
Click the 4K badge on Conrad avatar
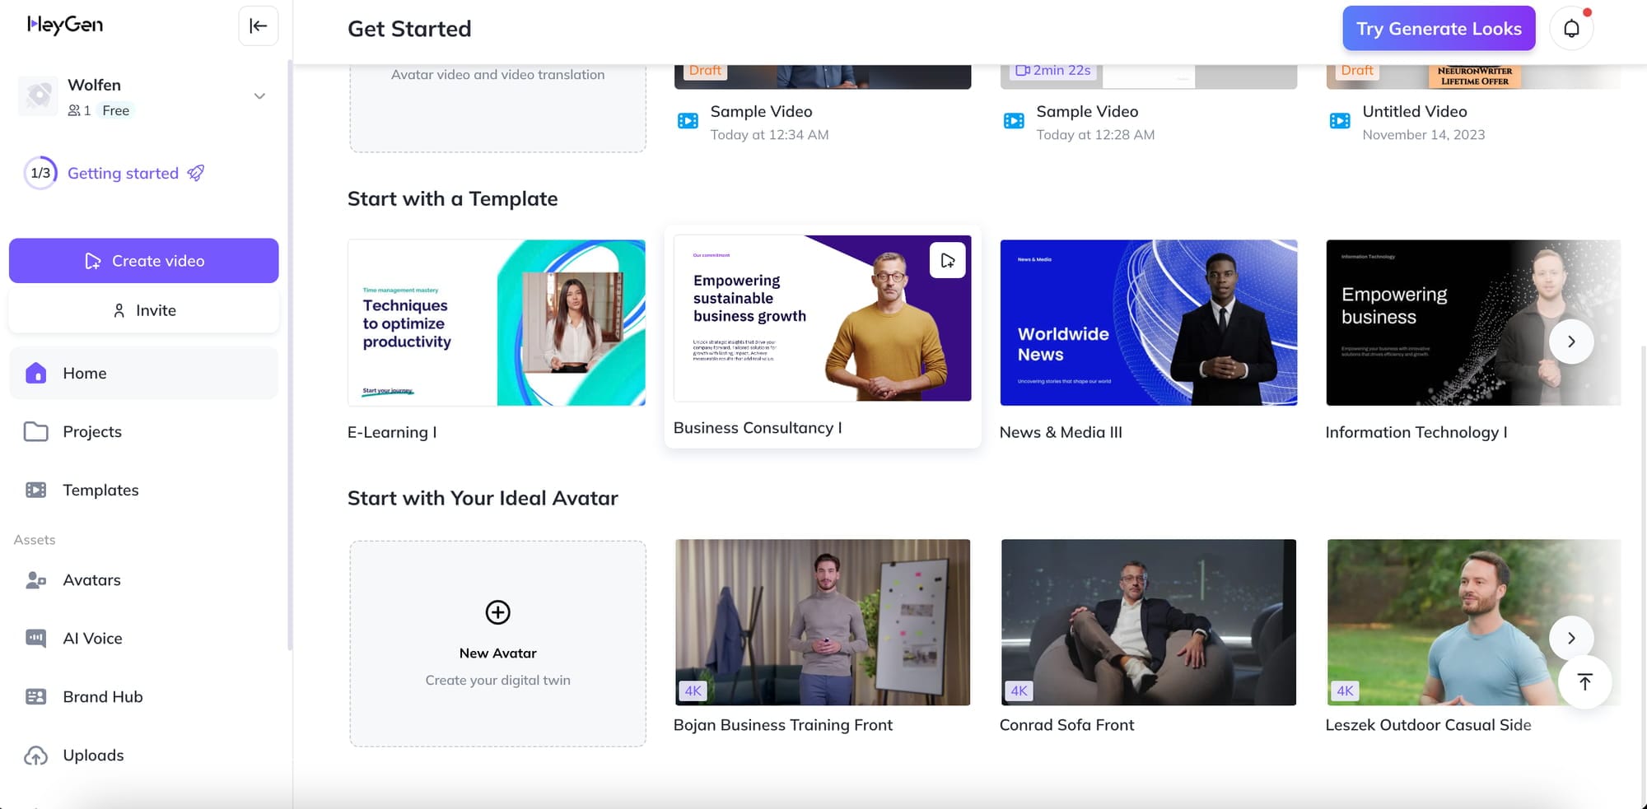(1019, 691)
